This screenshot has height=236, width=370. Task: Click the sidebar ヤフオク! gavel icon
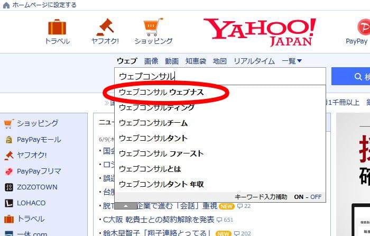(x=9, y=156)
